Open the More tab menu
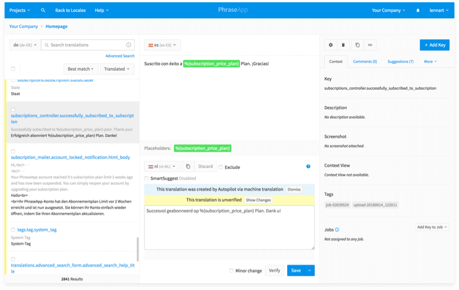 coord(430,62)
